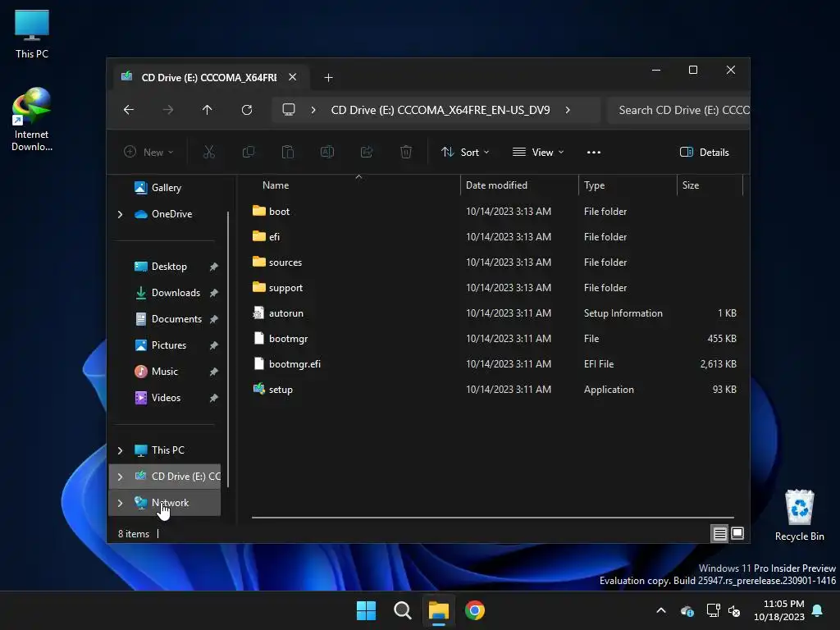840x630 pixels.
Task: Click chevron before CD Drive in address bar
Action: [x=313, y=110]
